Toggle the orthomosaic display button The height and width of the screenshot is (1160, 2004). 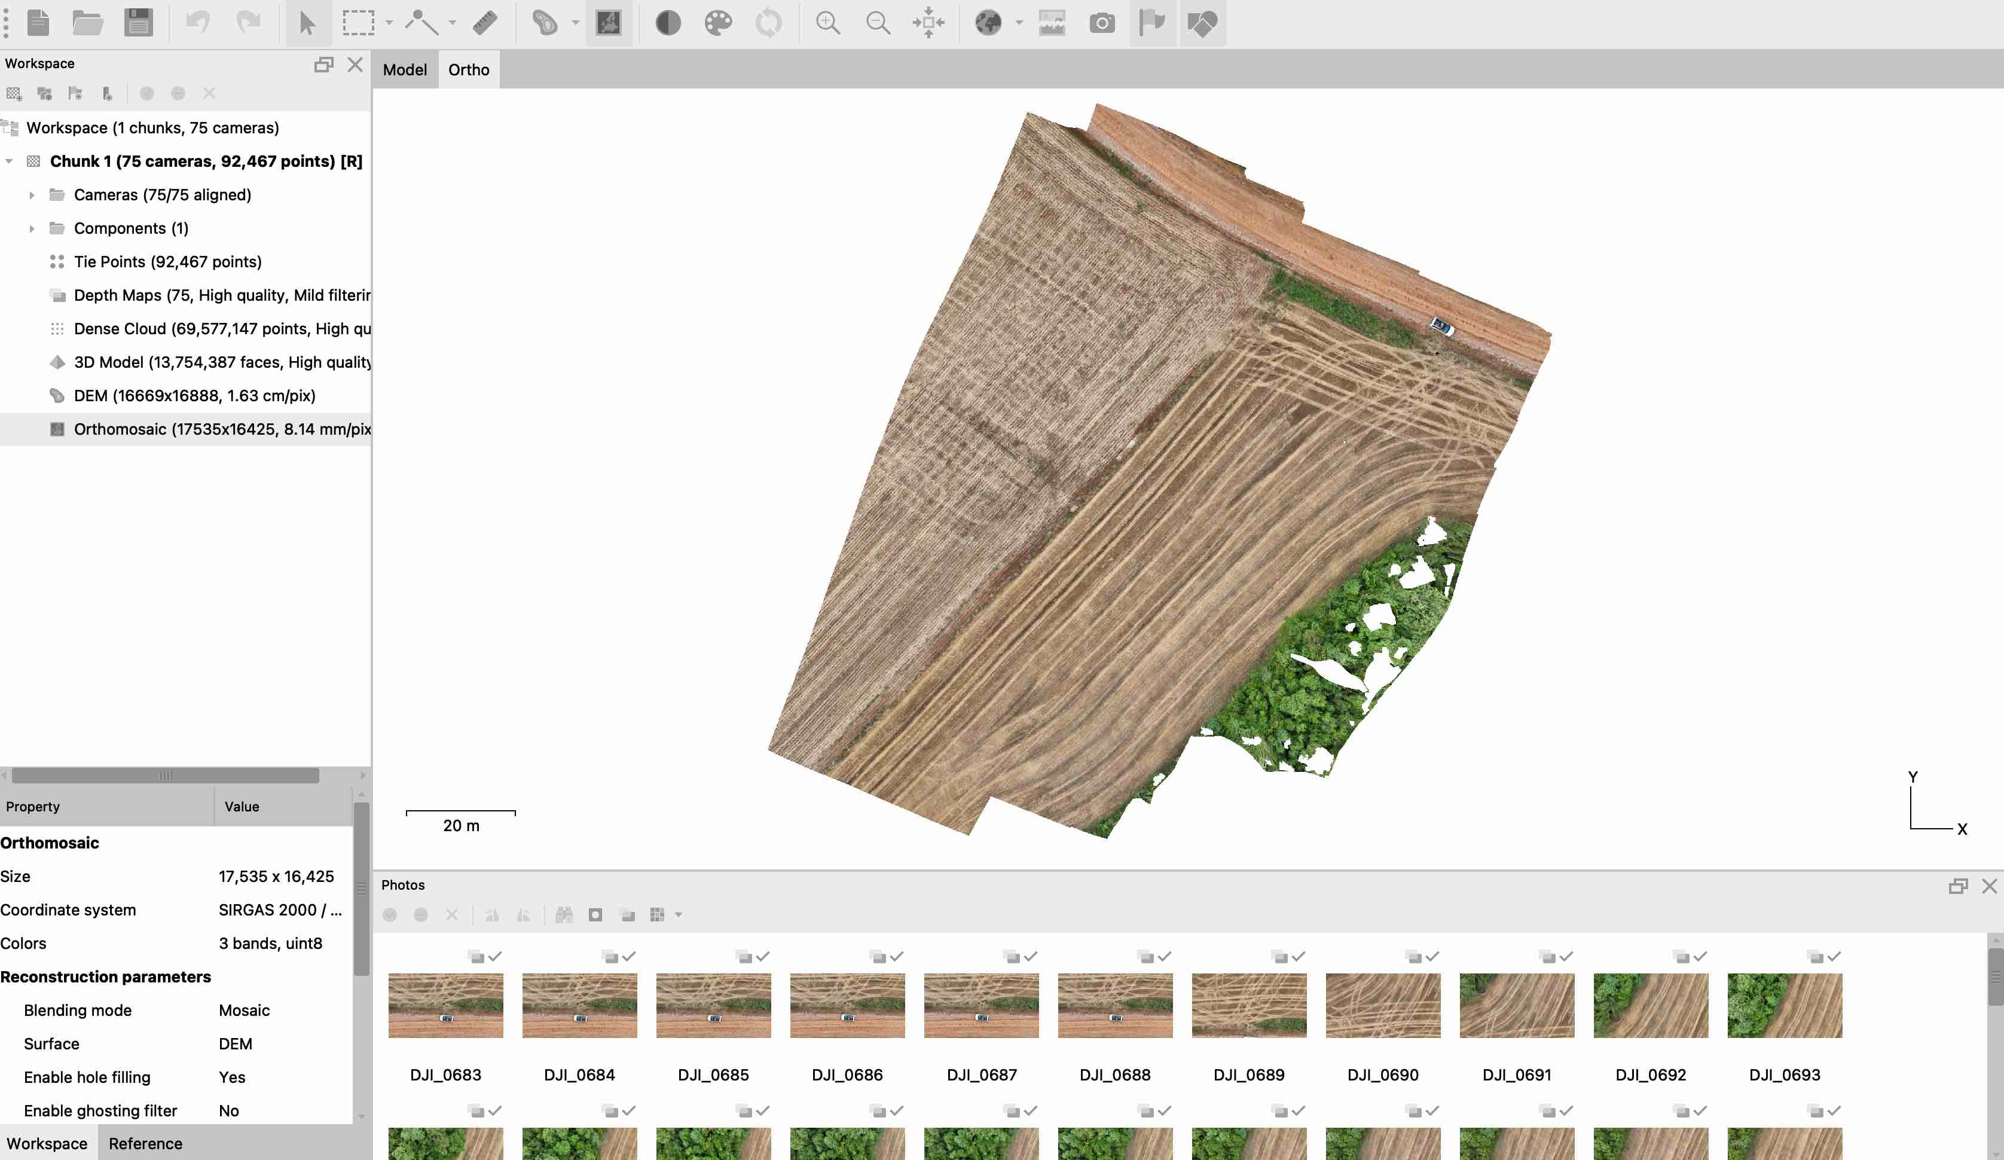tap(609, 23)
